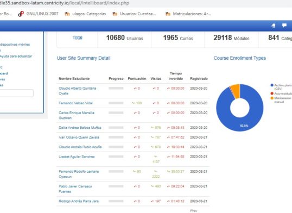This screenshot has height=213, width=292.
Task: Open the 'Usuarios: Cuentas' bookmark
Action: coord(135,14)
